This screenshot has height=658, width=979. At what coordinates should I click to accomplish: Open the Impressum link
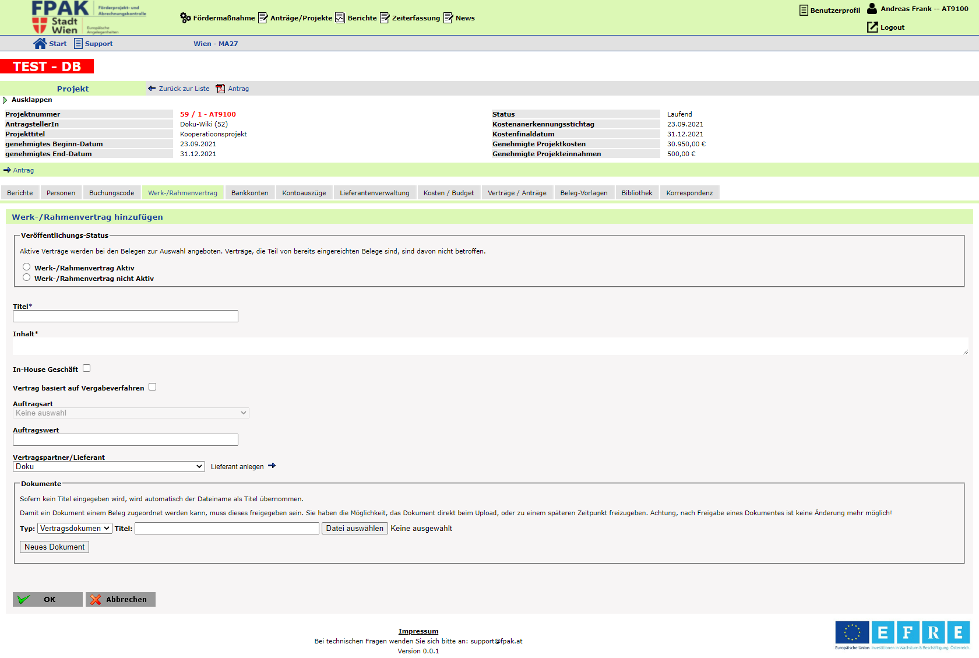[x=418, y=631]
